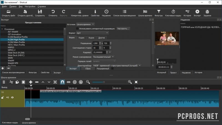Open the Файл menu

pyautogui.click(x=4, y=6)
